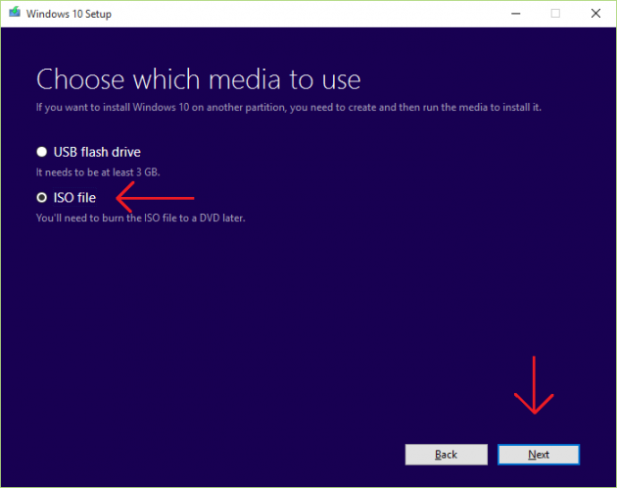Click the "It needs to be at least 3 GB" note
Viewport: 617px width, 488px height.
point(98,172)
